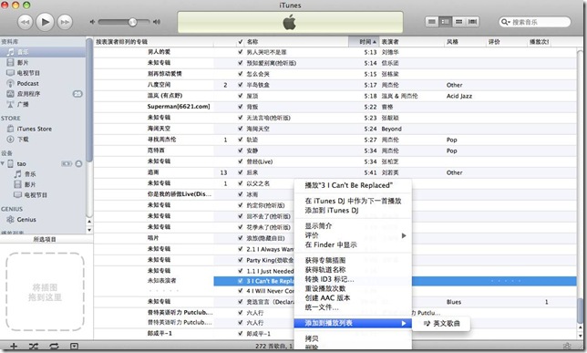Uncheck the 海阔天空 song checkbox

(x=241, y=129)
